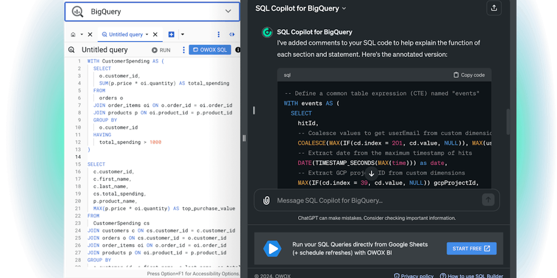The height and width of the screenshot is (278, 557).
Task: Click 'total_spending > 1000' on line 12
Action: [x=130, y=142]
